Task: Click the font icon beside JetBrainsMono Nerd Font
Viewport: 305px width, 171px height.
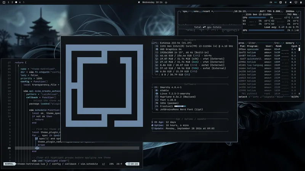Action: pos(157,109)
